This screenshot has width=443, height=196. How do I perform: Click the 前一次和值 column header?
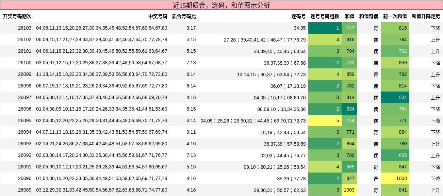pos(395,16)
